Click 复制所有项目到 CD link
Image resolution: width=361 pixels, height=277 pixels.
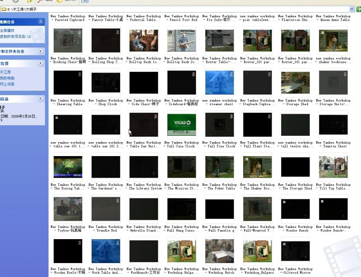pyautogui.click(x=15, y=37)
